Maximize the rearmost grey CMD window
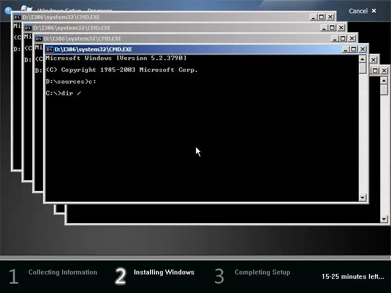The width and height of the screenshot is (391, 293). [x=322, y=17]
